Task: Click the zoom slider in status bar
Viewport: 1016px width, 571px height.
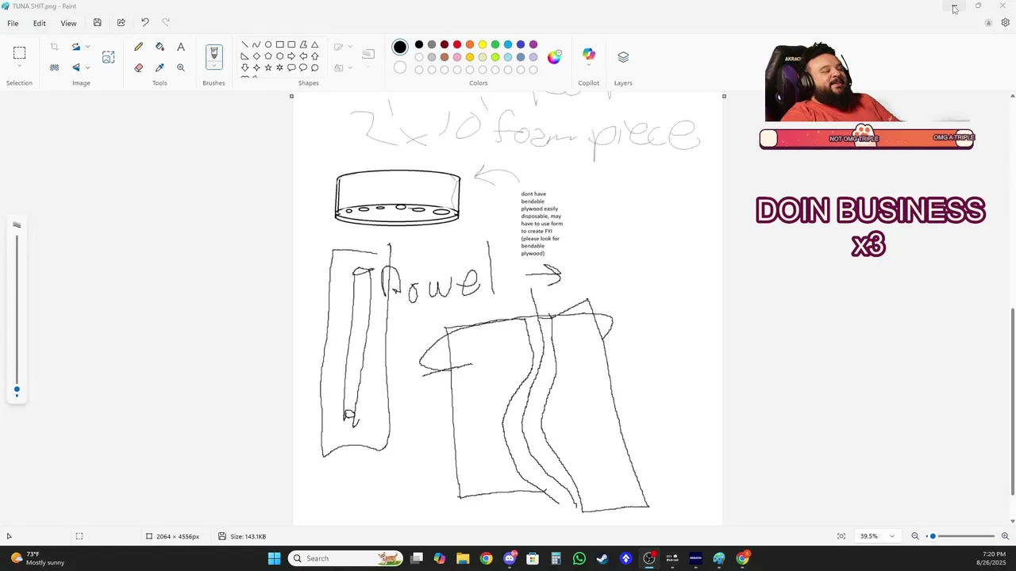Action: pos(933,536)
